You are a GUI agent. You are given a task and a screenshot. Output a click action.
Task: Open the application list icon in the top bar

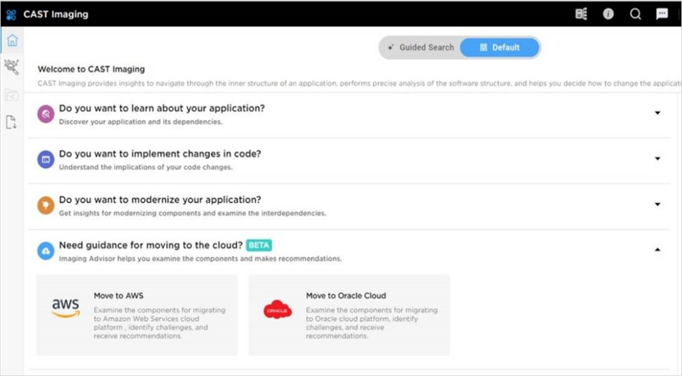coord(580,14)
